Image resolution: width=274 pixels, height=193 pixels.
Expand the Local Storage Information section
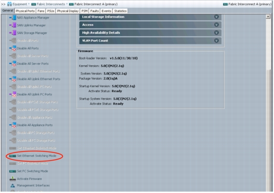216,16
